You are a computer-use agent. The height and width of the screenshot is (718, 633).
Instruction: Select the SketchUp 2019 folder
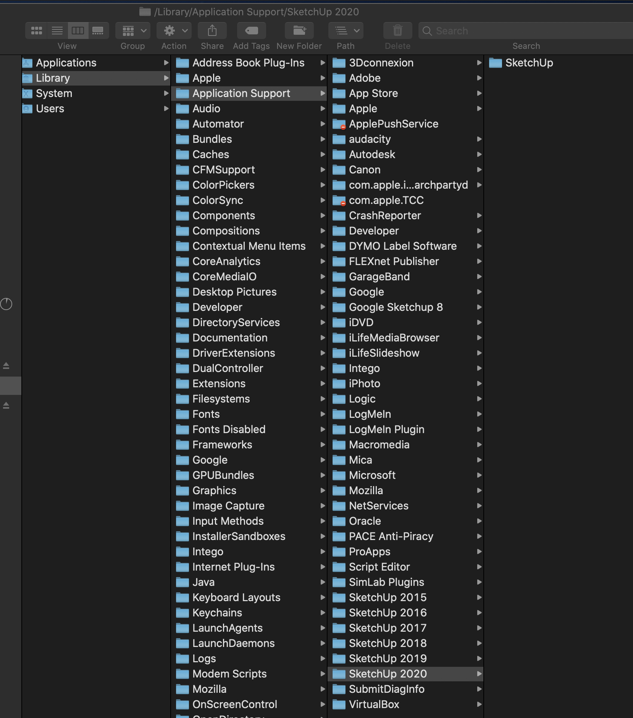405,658
